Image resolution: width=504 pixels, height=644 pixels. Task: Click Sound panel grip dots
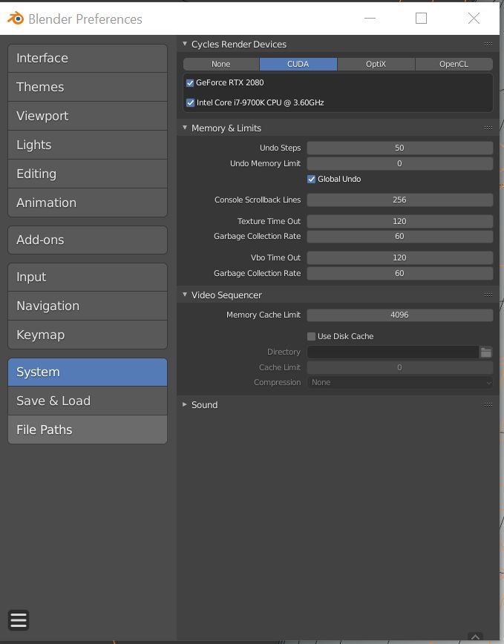coord(488,404)
